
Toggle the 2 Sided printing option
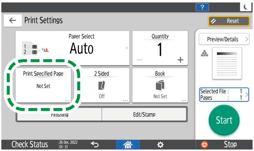click(x=101, y=85)
